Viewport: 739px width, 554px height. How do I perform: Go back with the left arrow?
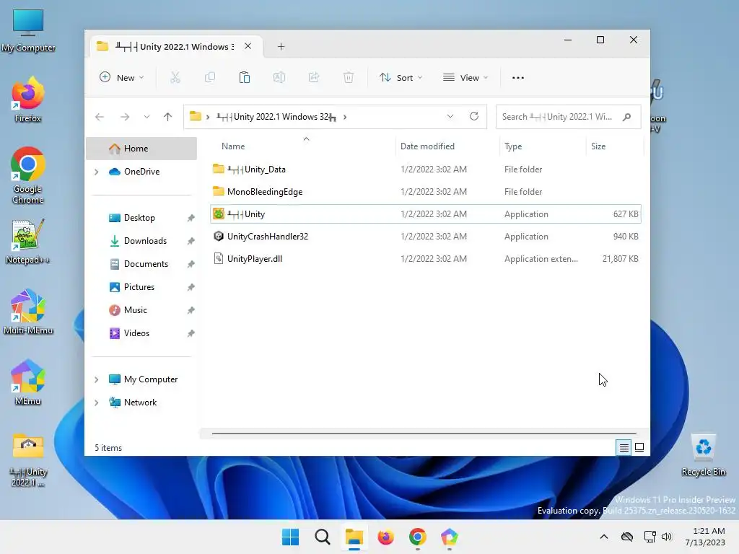pyautogui.click(x=100, y=117)
